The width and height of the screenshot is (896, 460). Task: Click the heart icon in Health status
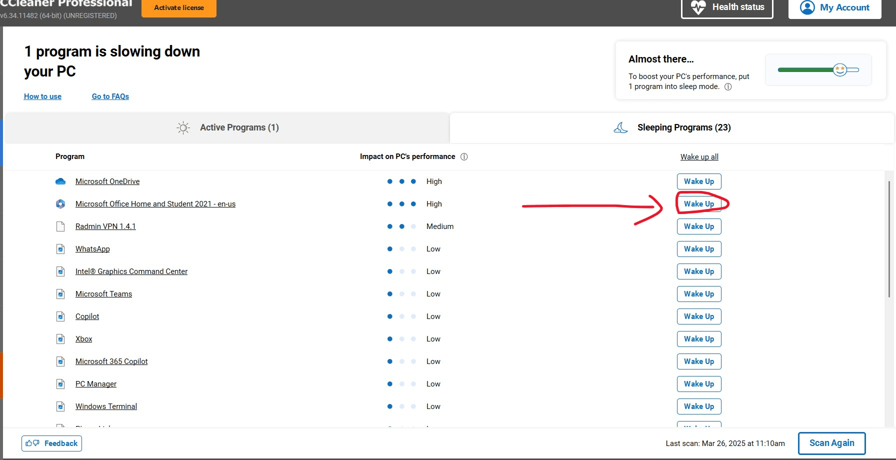pyautogui.click(x=698, y=7)
